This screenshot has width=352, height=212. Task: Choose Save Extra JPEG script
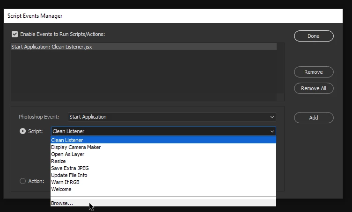click(x=163, y=168)
